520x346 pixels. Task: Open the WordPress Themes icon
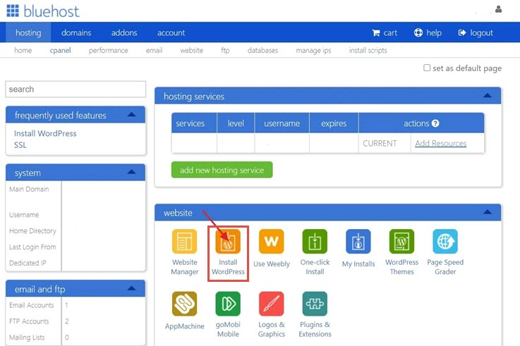(401, 242)
